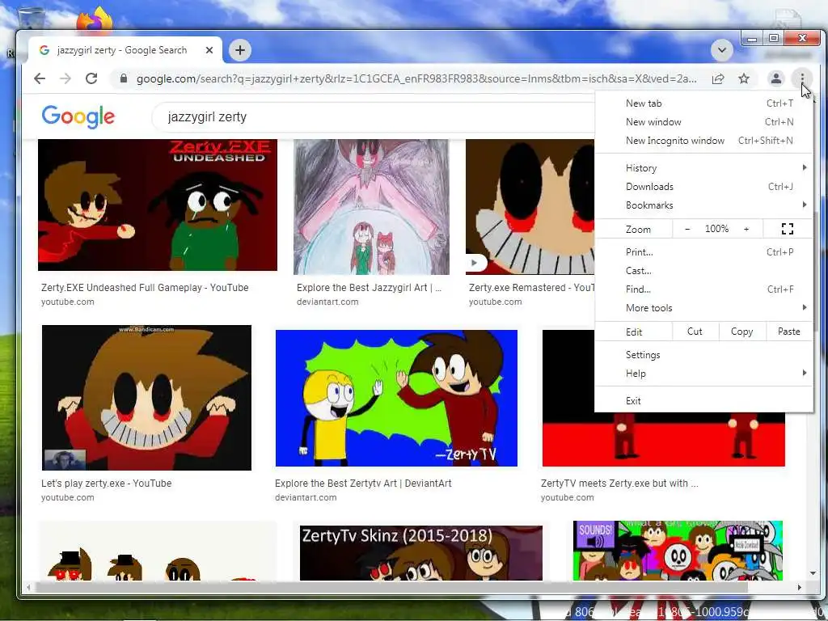Viewport: 828px width, 621px height.
Task: Choose Print... from the menu
Action: 703,252
